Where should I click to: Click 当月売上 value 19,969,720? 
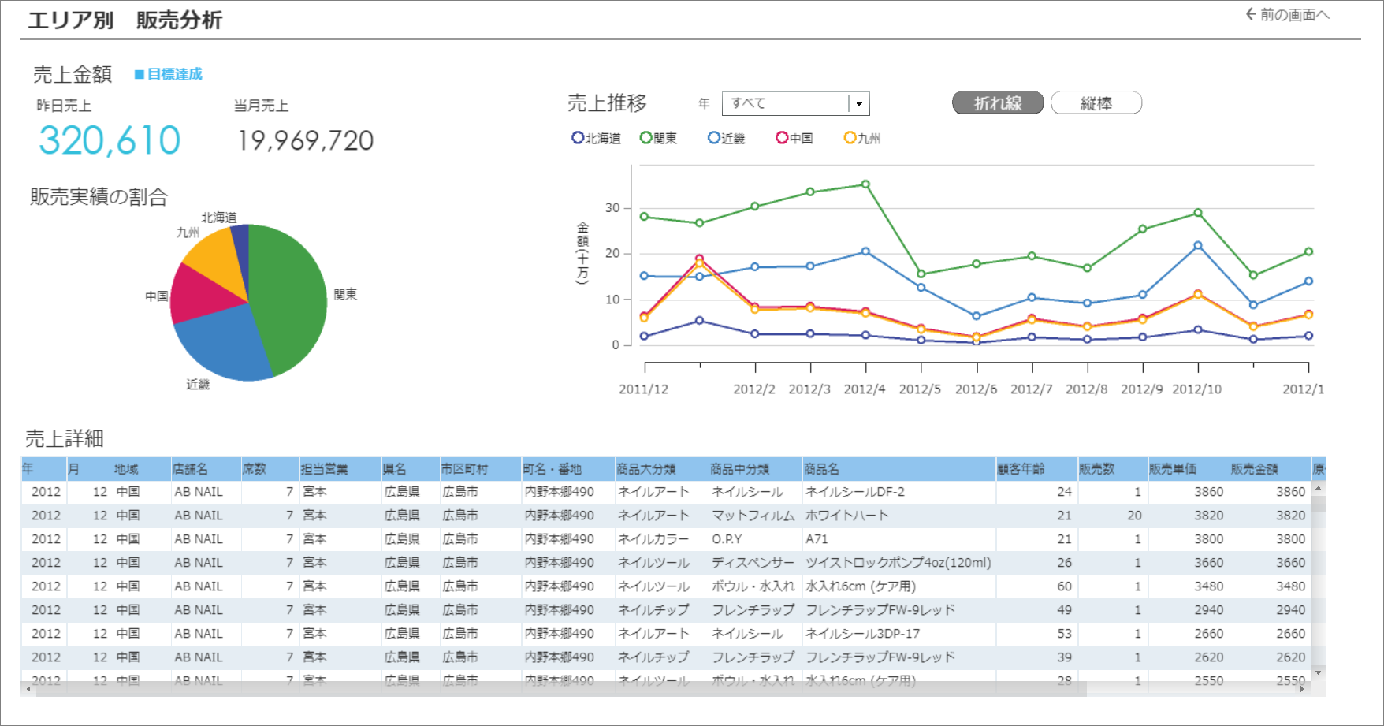[x=305, y=141]
